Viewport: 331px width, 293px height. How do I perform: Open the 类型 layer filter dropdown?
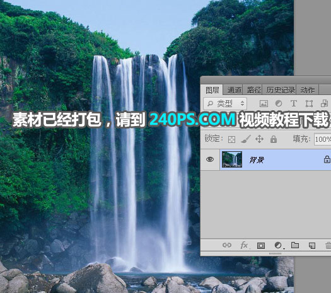coord(225,103)
